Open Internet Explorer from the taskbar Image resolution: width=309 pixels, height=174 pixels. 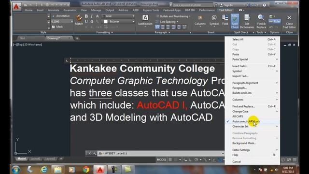tap(44, 170)
